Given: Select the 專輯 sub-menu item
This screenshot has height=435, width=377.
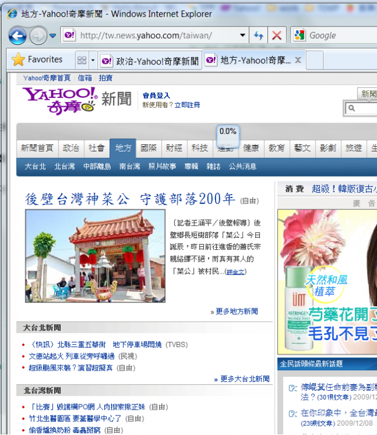Looking at the screenshot, I should tap(191, 166).
